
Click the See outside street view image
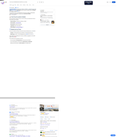(x=52, y=110)
